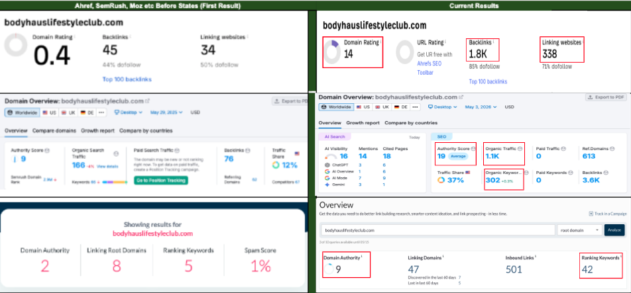
Task: Click info icon next to Backlinks 76
Action: point(248,150)
